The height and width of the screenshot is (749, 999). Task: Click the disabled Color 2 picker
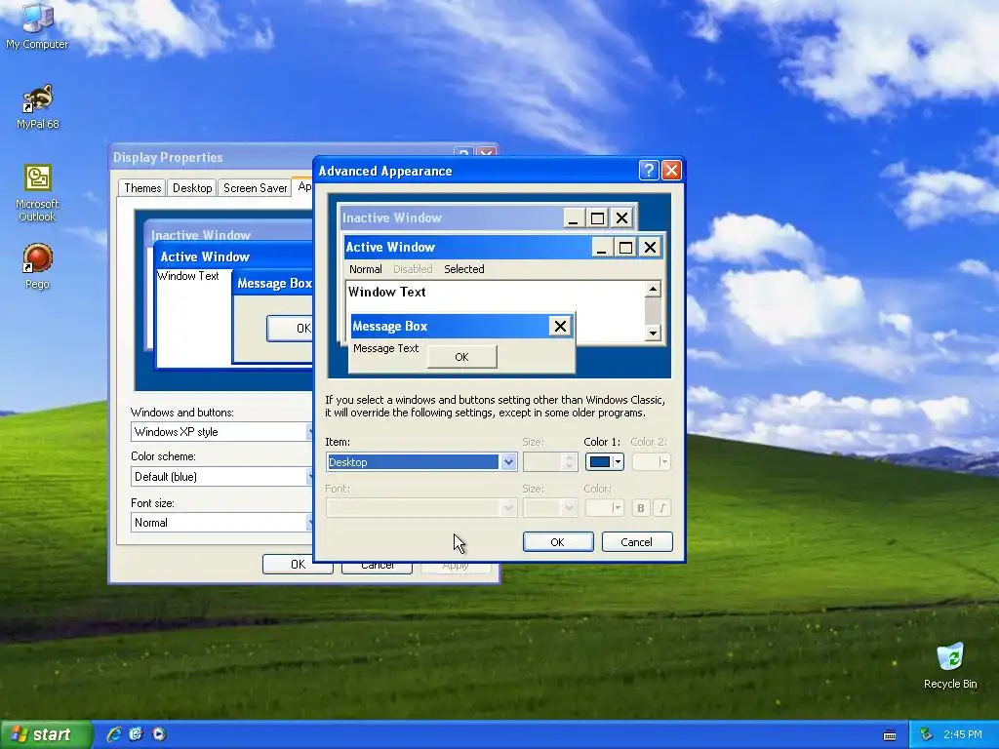pyautogui.click(x=651, y=461)
